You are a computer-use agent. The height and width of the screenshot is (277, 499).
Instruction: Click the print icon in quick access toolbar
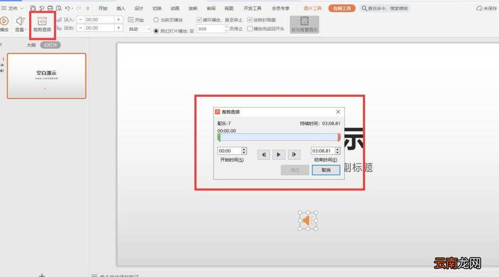point(50,8)
